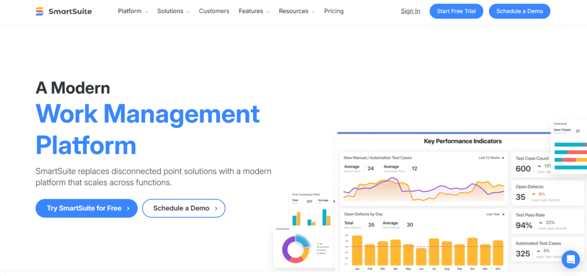This screenshot has width=587, height=276.
Task: Click the Jan bar in Open Defects chart
Action: (357, 250)
